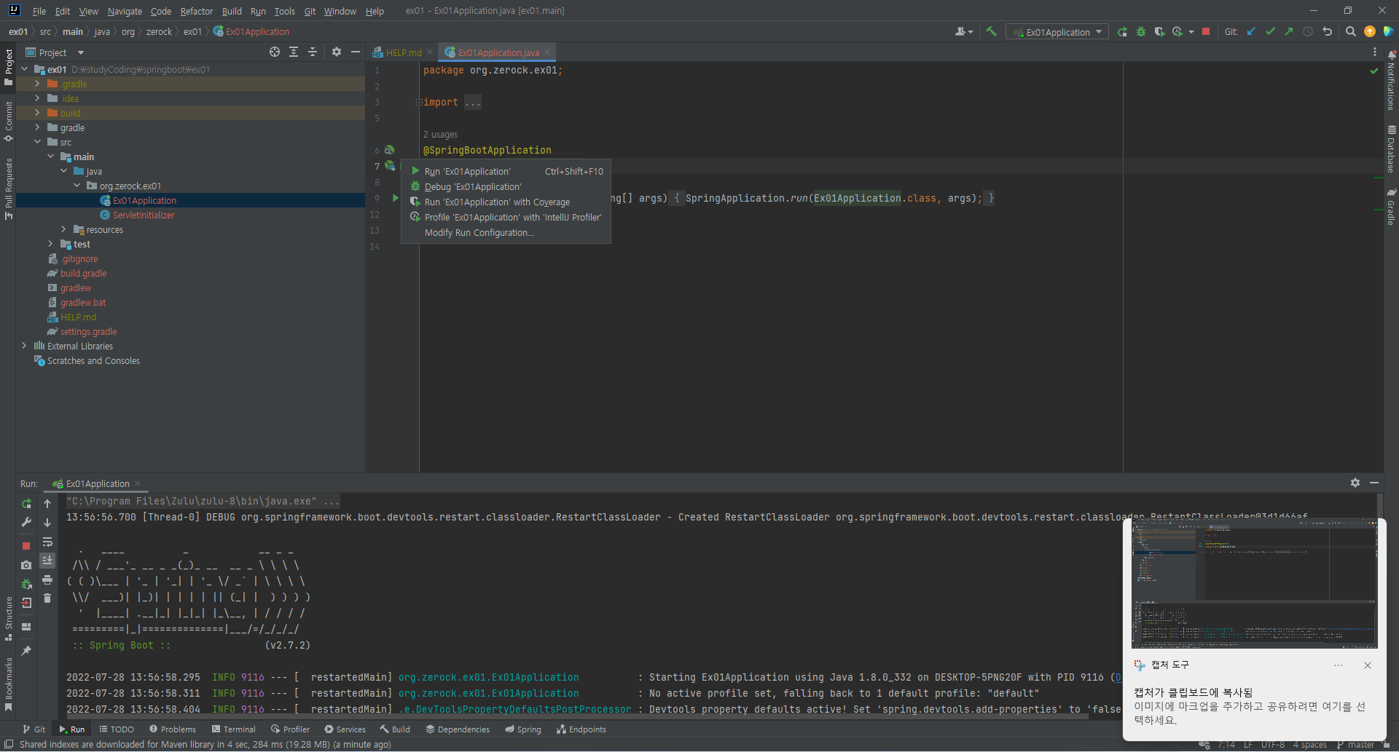
Task: Click the screenshot thumbnail in capture notification
Action: (x=1254, y=585)
